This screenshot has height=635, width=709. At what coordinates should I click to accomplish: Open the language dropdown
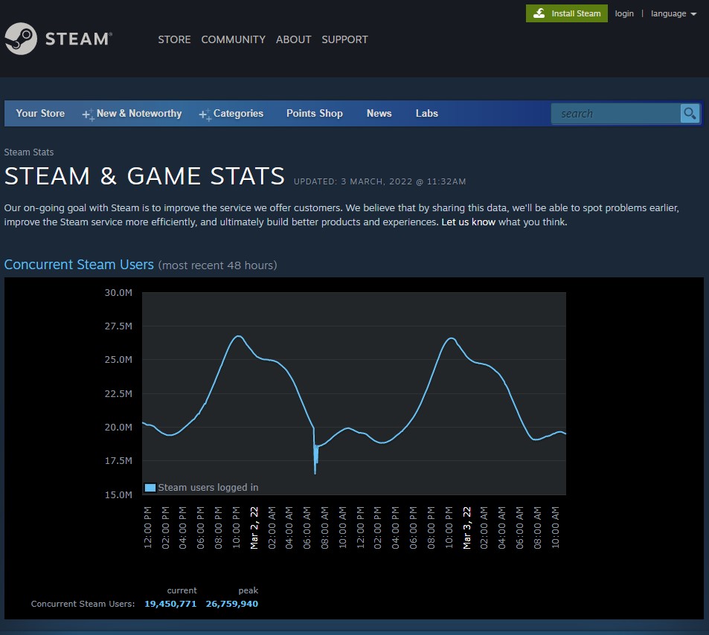[673, 13]
